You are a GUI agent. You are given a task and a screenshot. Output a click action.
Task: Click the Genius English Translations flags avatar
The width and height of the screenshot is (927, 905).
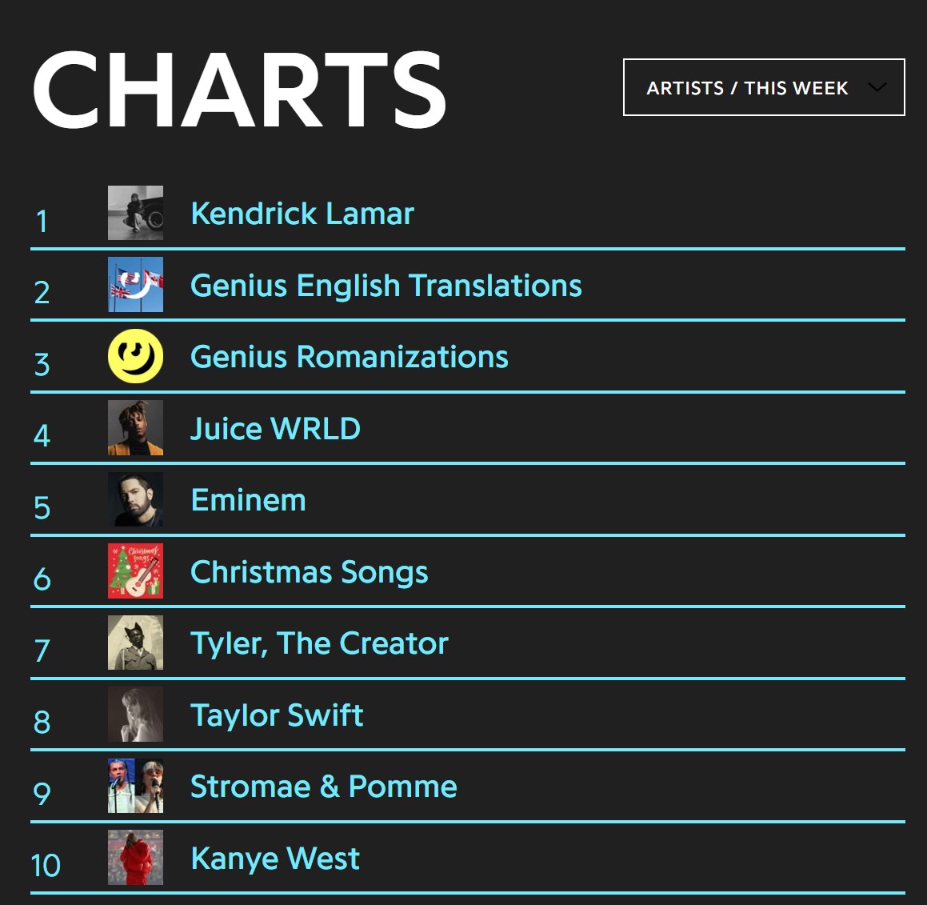click(135, 285)
